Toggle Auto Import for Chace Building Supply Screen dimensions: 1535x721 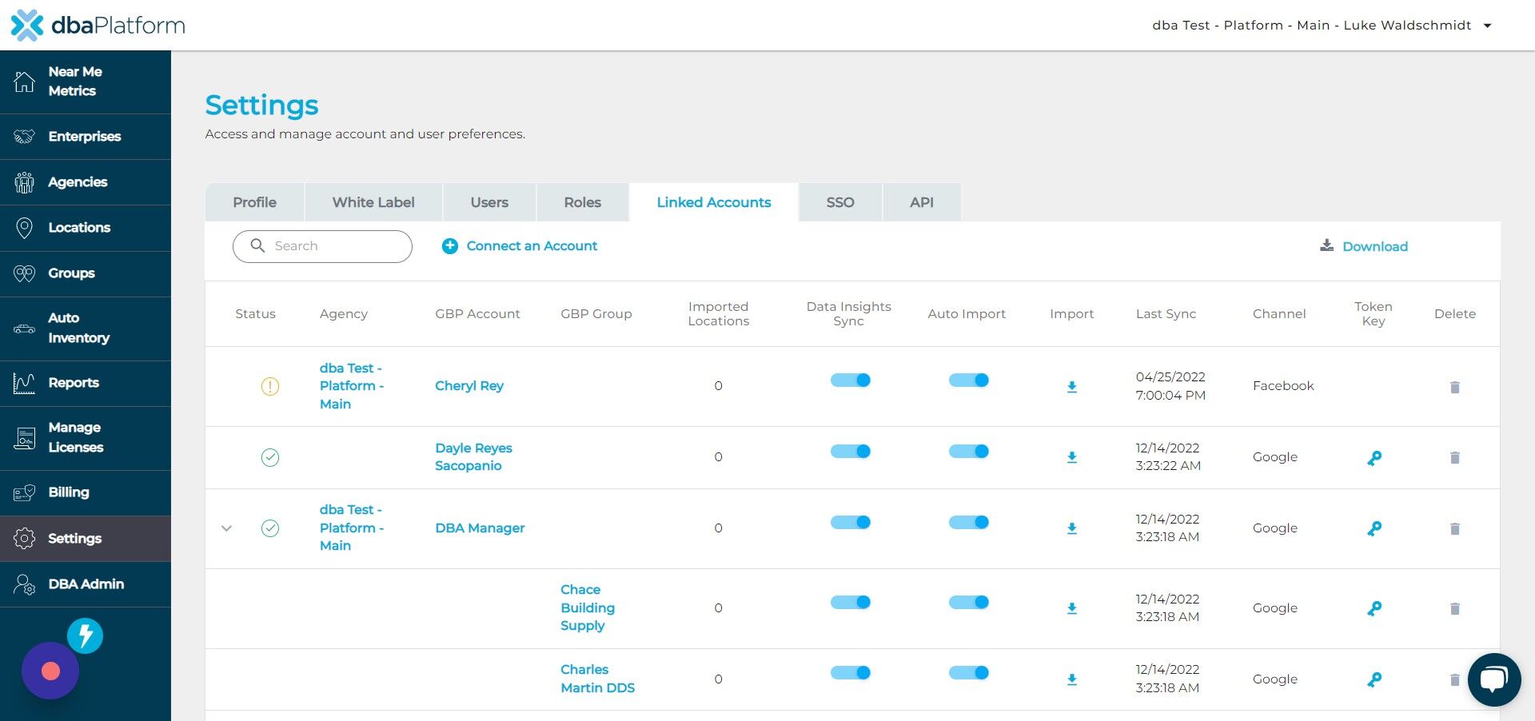coord(968,602)
